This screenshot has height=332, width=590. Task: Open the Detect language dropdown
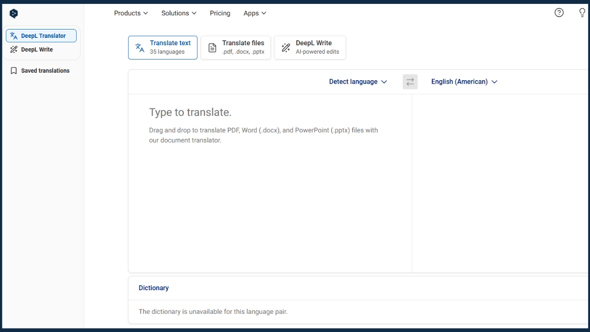[358, 82]
